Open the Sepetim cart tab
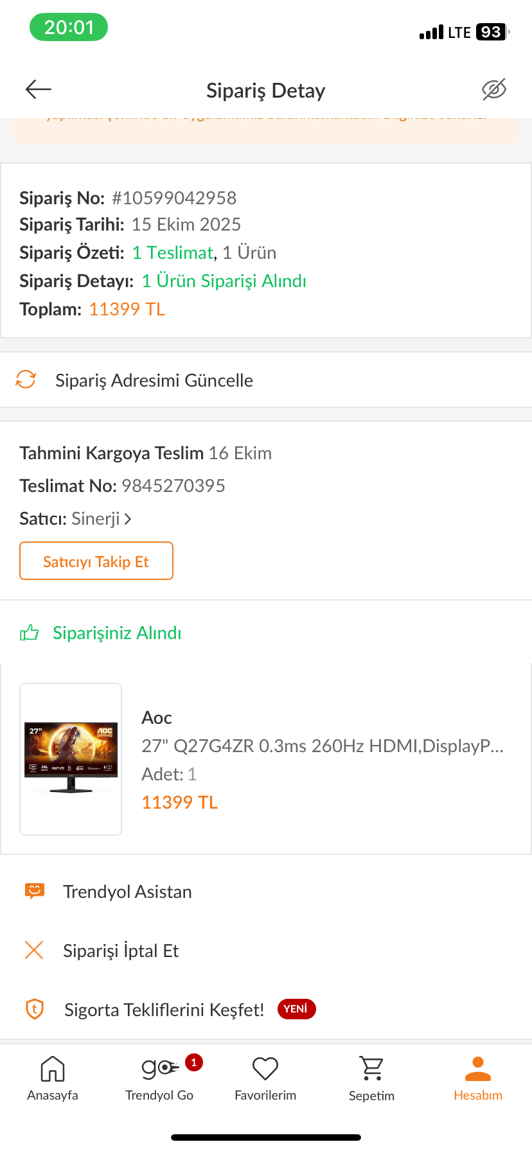Viewport: 532px width, 1151px height. click(x=371, y=1078)
